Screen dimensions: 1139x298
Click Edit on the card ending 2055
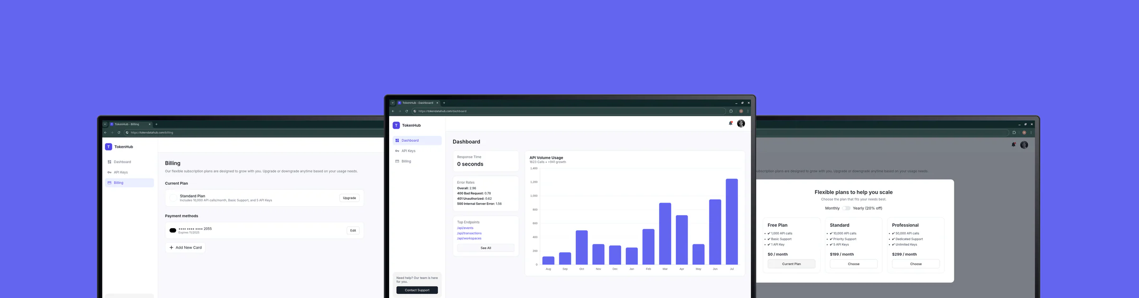353,231
